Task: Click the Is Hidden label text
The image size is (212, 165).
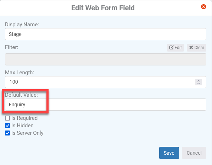Action: coord(22,126)
